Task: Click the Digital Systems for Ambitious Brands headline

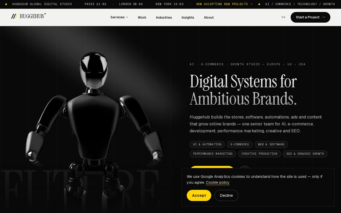Action: pos(243,90)
